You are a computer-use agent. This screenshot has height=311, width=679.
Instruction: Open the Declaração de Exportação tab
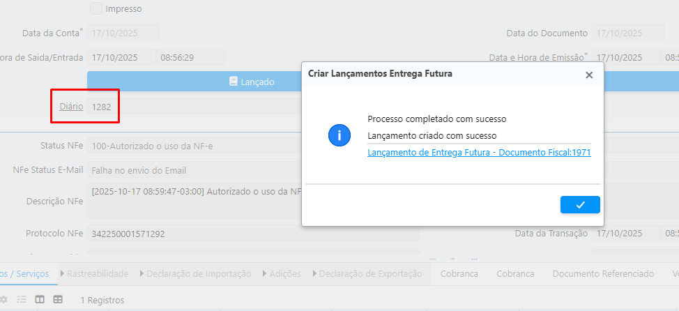click(370, 274)
